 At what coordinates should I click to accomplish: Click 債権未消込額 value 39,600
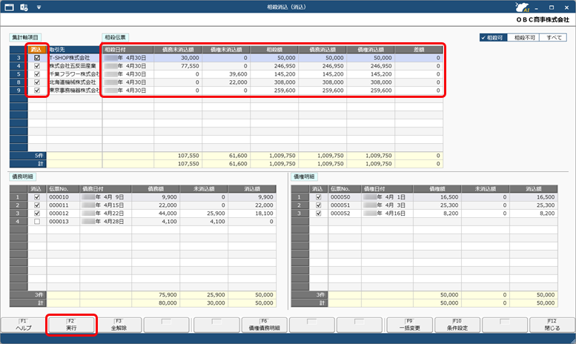(x=238, y=74)
